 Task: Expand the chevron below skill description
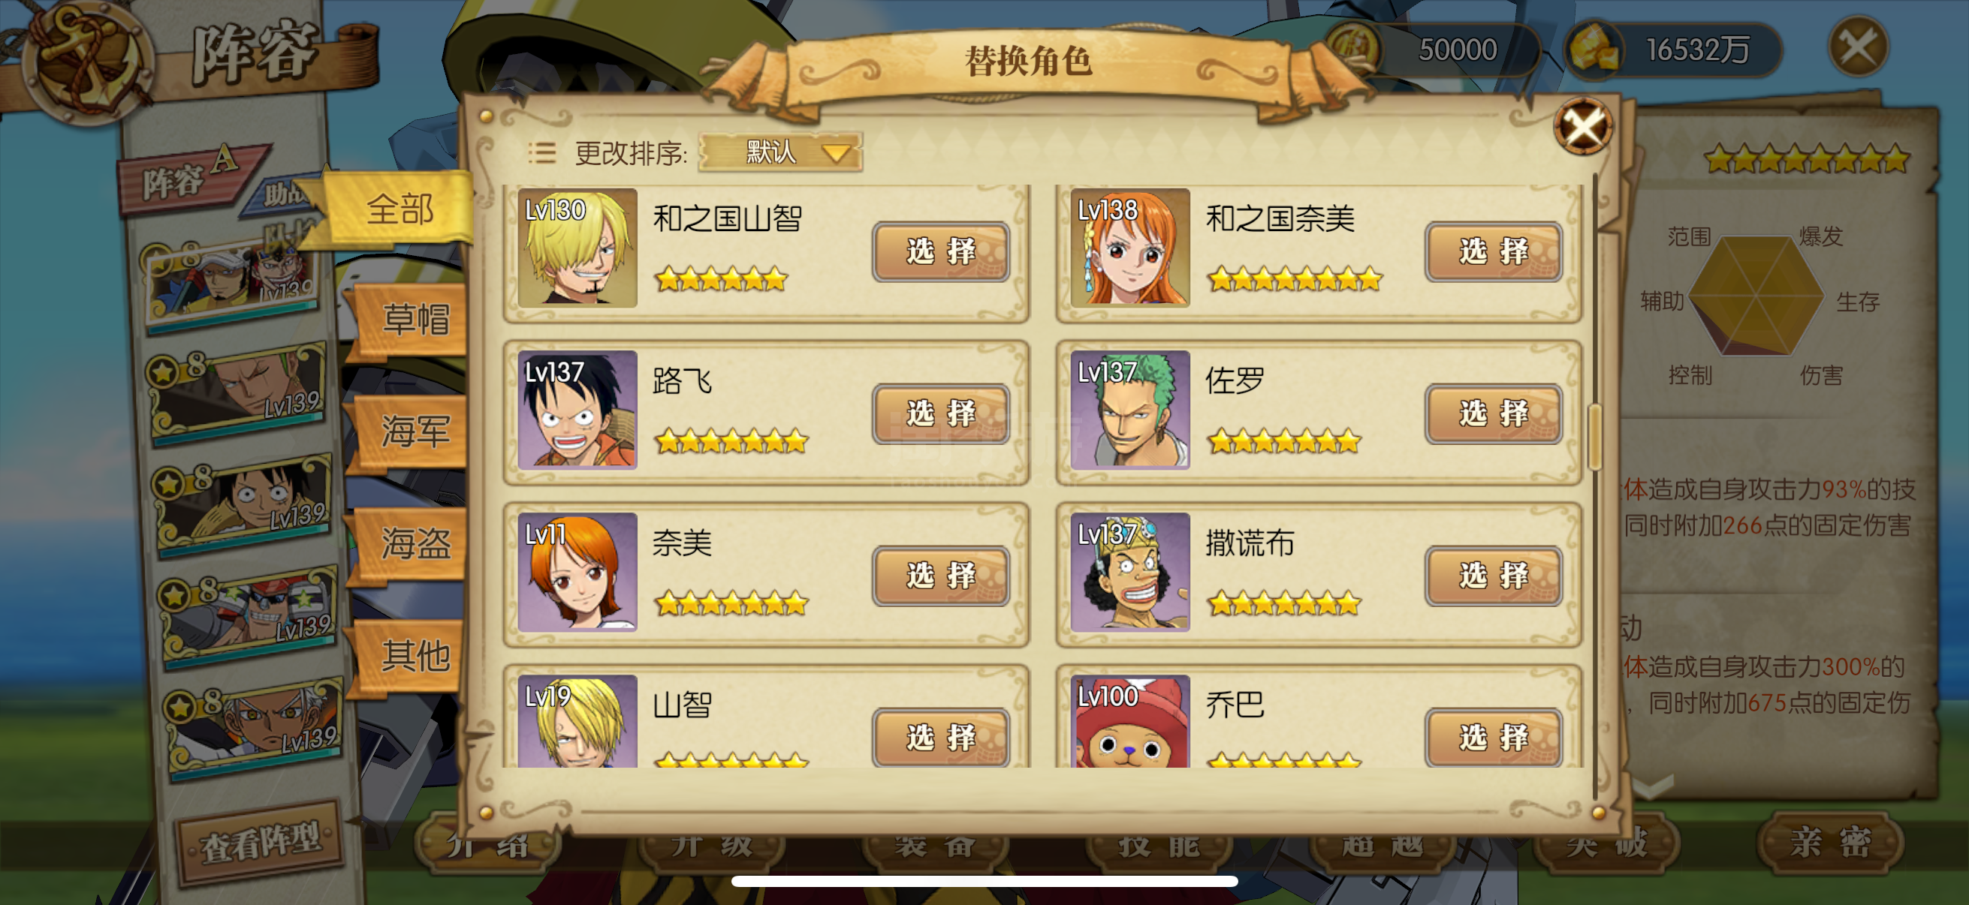[x=1651, y=786]
